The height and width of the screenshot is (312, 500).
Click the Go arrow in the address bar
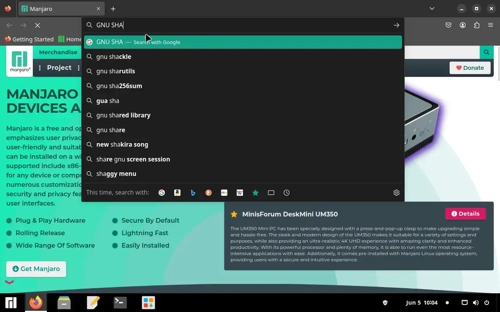click(396, 25)
